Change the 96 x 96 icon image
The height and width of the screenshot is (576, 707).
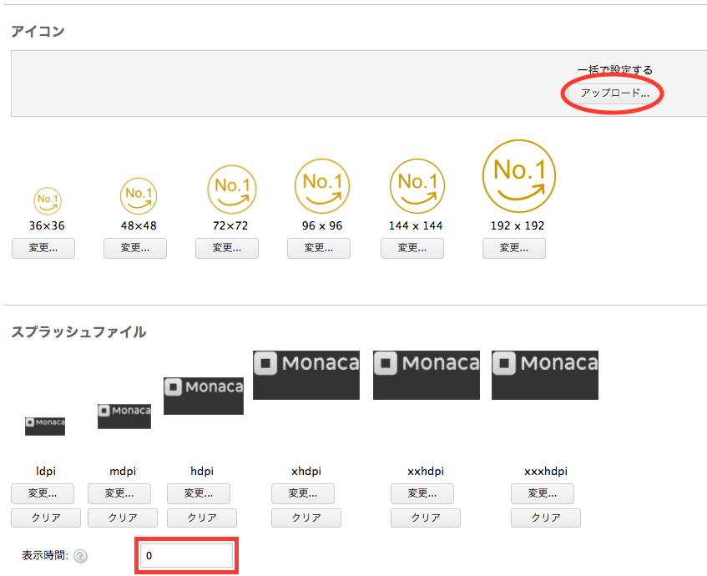pyautogui.click(x=319, y=248)
